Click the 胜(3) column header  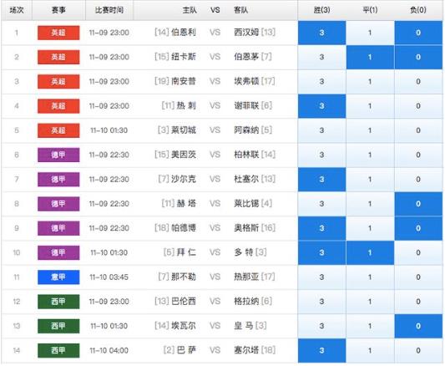coord(321,10)
